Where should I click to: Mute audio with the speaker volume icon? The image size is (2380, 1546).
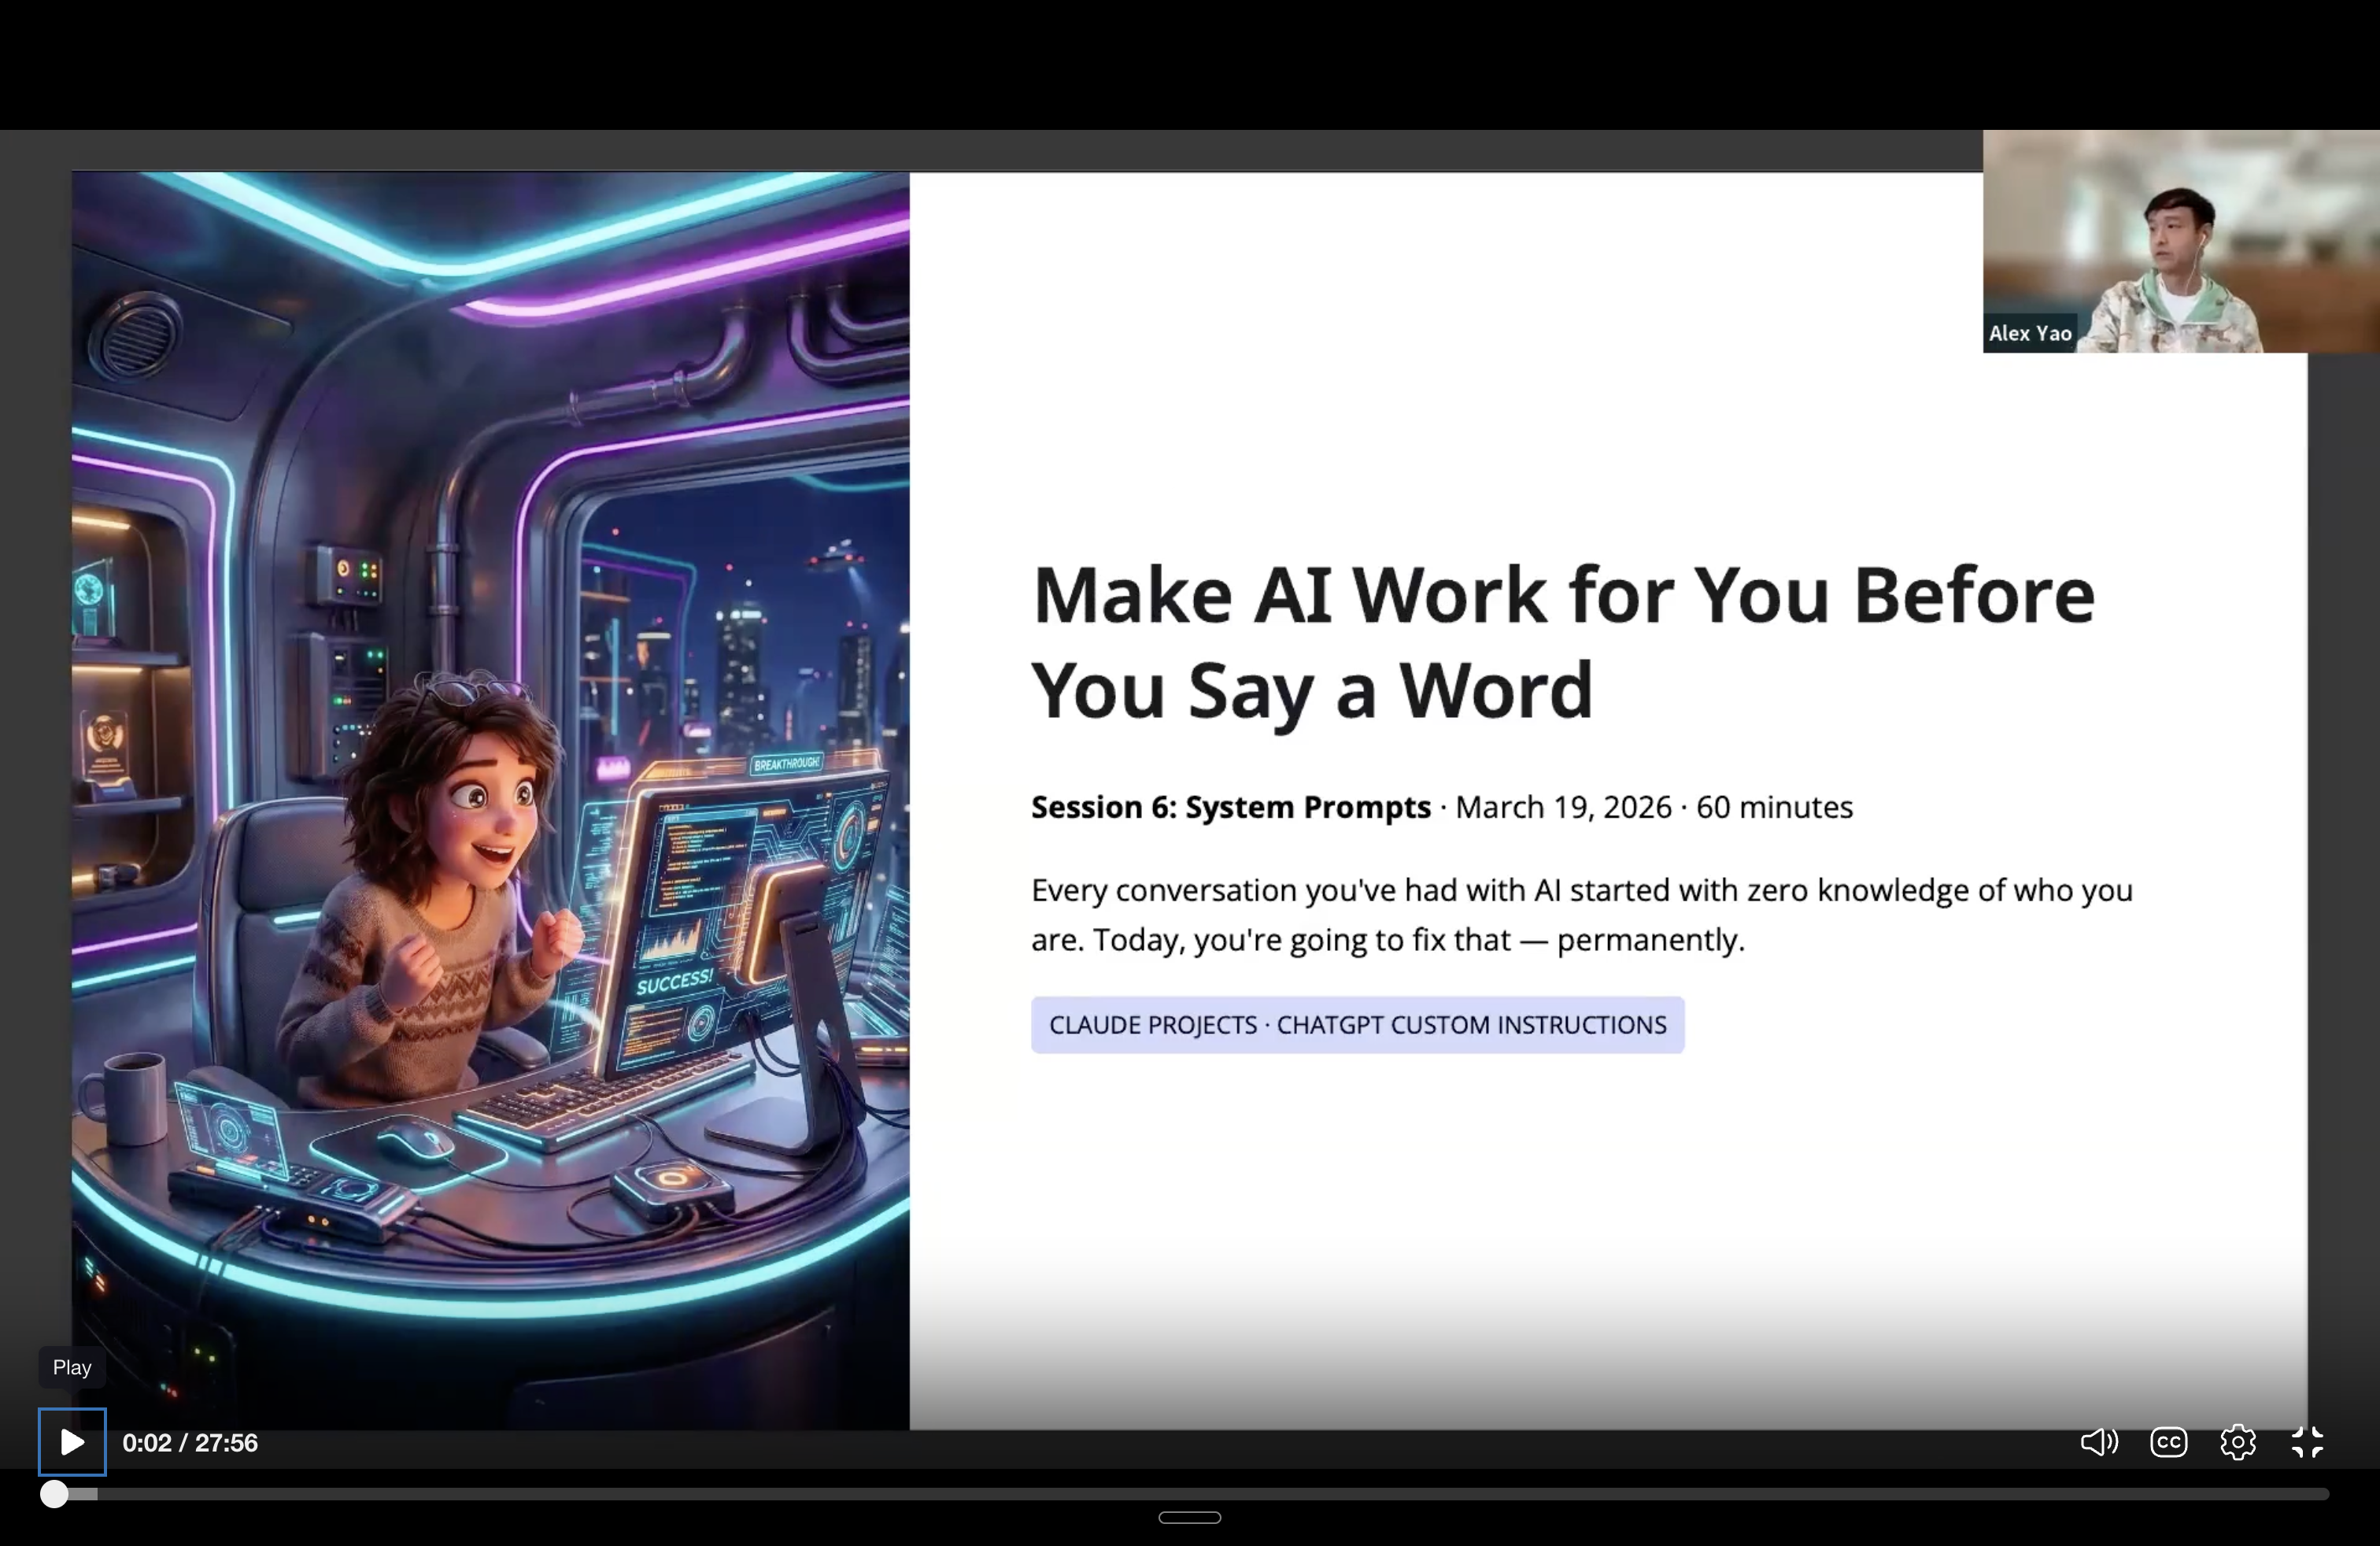click(x=2099, y=1442)
